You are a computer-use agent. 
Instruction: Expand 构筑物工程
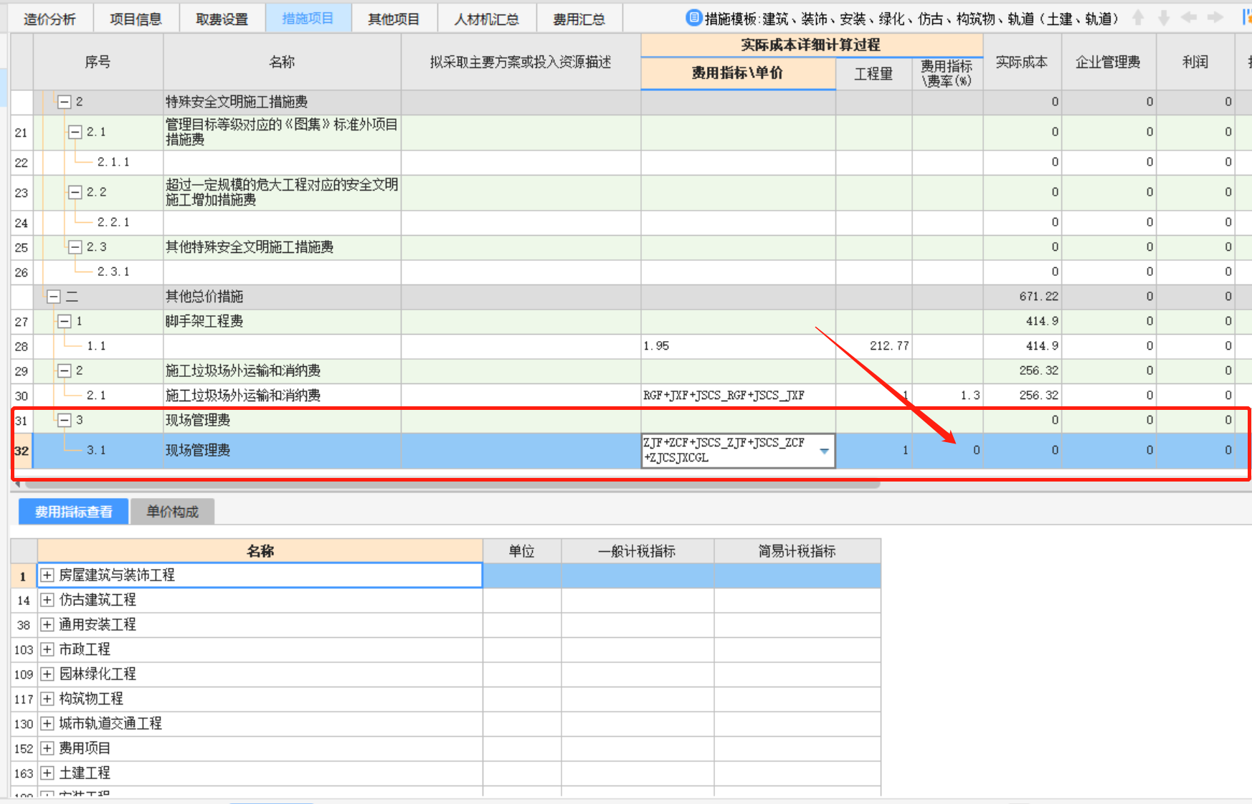(x=47, y=699)
